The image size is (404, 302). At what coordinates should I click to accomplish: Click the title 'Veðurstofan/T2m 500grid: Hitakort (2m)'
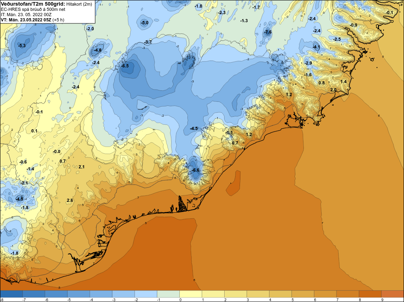click(46, 4)
